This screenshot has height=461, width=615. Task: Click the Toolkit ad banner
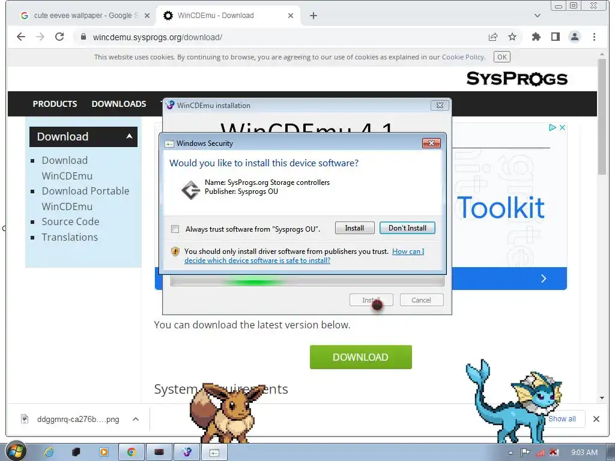pos(501,207)
